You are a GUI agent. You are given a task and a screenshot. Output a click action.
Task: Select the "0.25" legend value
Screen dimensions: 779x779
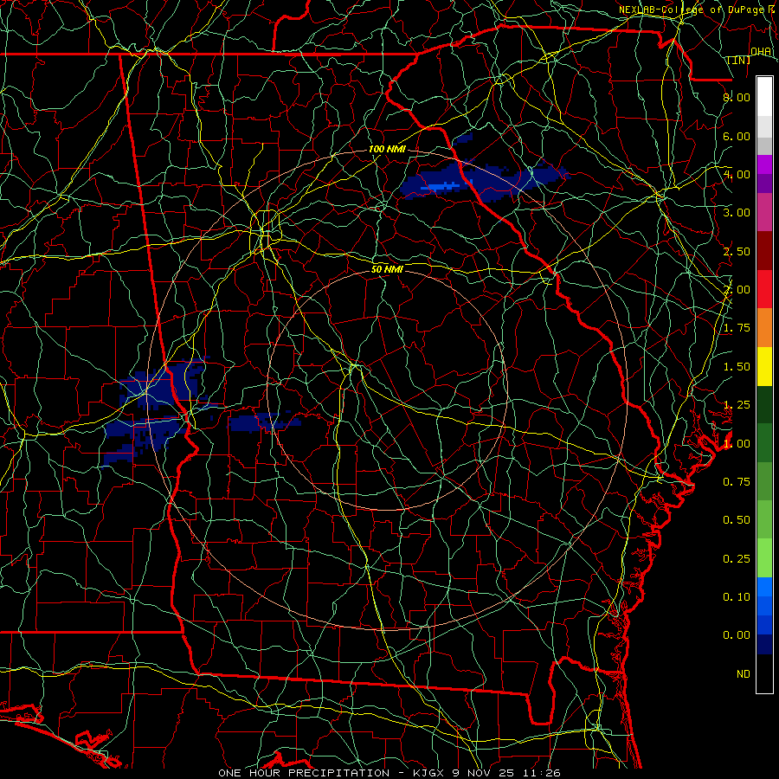point(737,559)
